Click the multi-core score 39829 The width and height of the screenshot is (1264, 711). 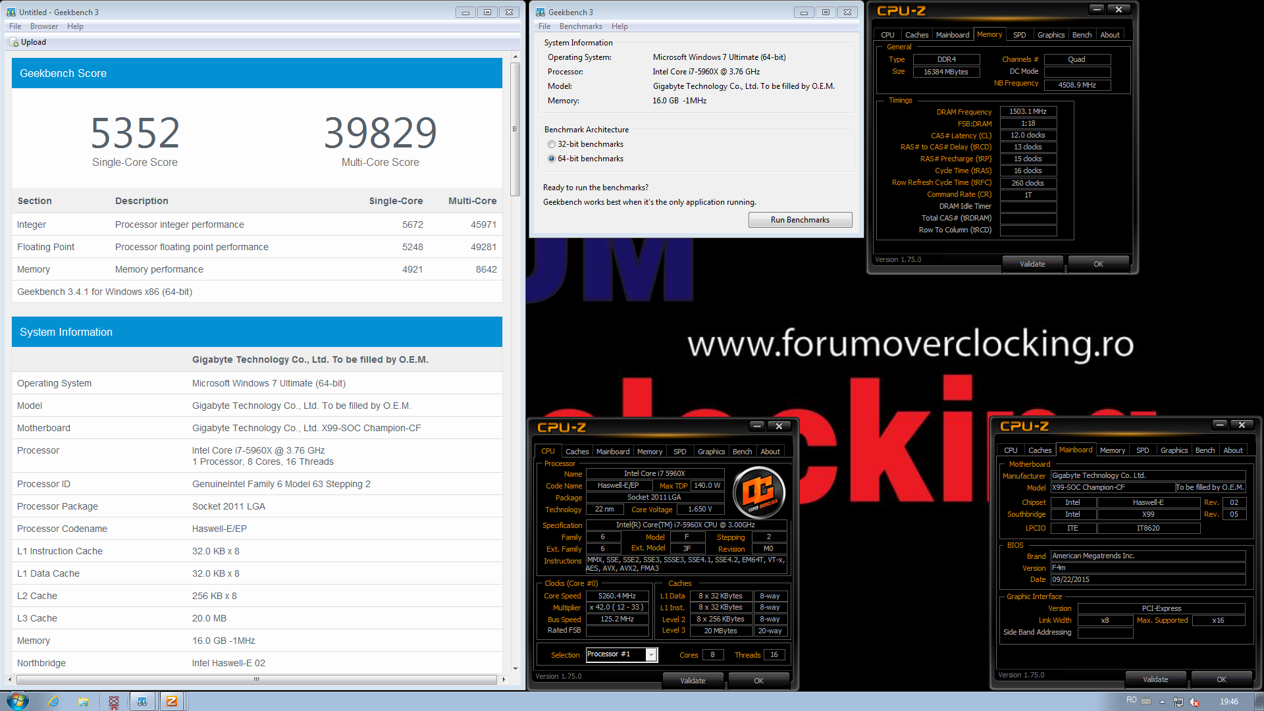click(380, 132)
